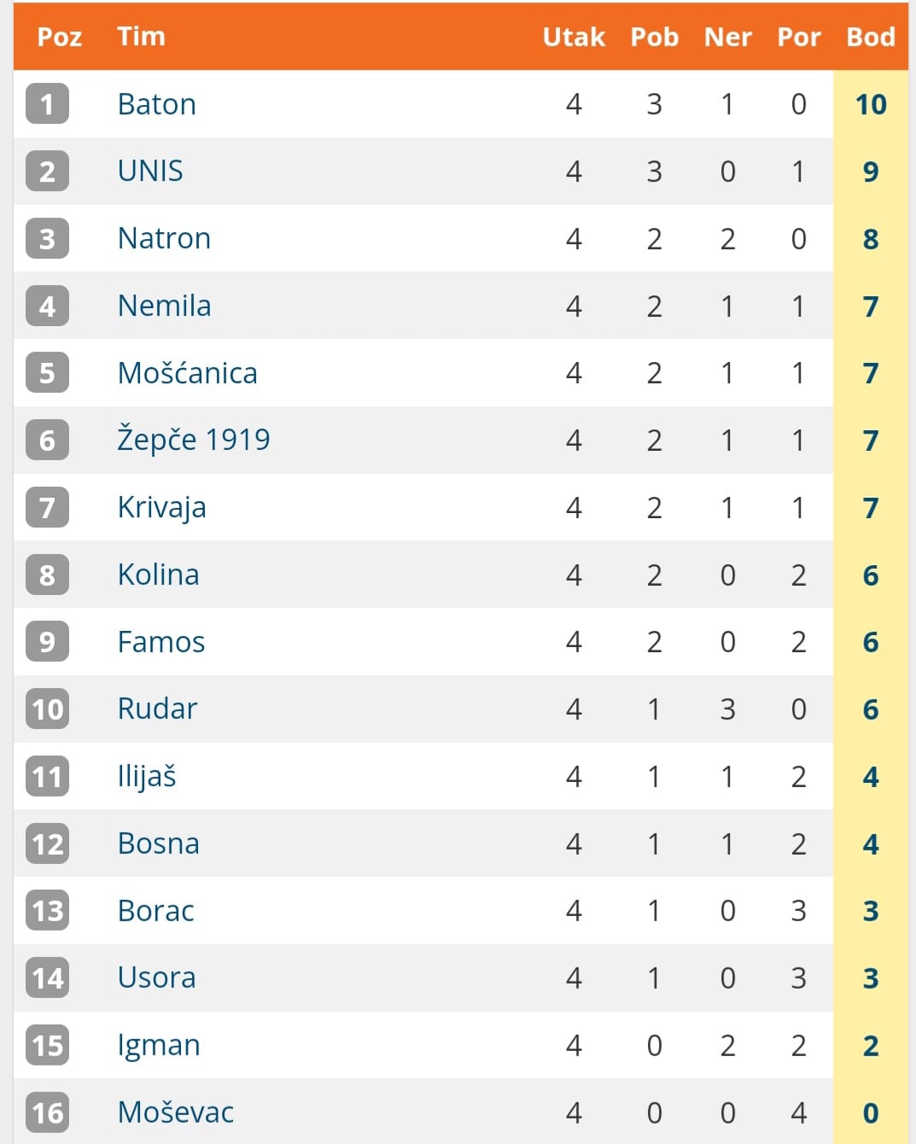Open the Mošćanica team link
The width and height of the screenshot is (916, 1144).
point(187,373)
